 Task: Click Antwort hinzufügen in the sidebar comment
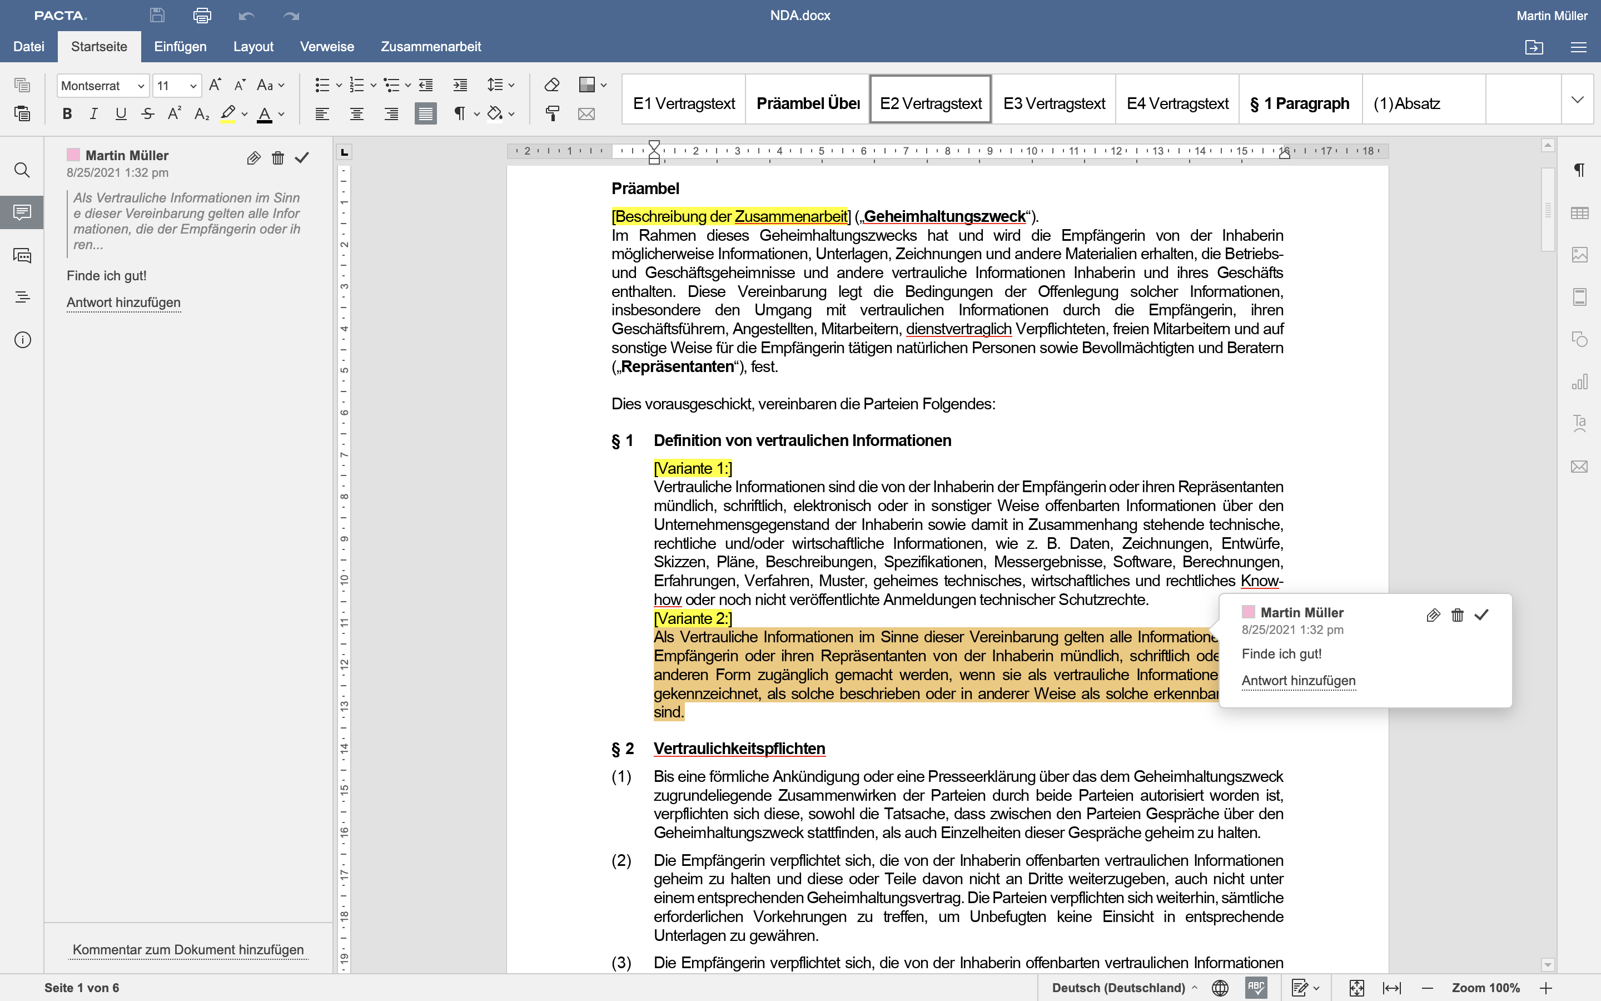123,303
